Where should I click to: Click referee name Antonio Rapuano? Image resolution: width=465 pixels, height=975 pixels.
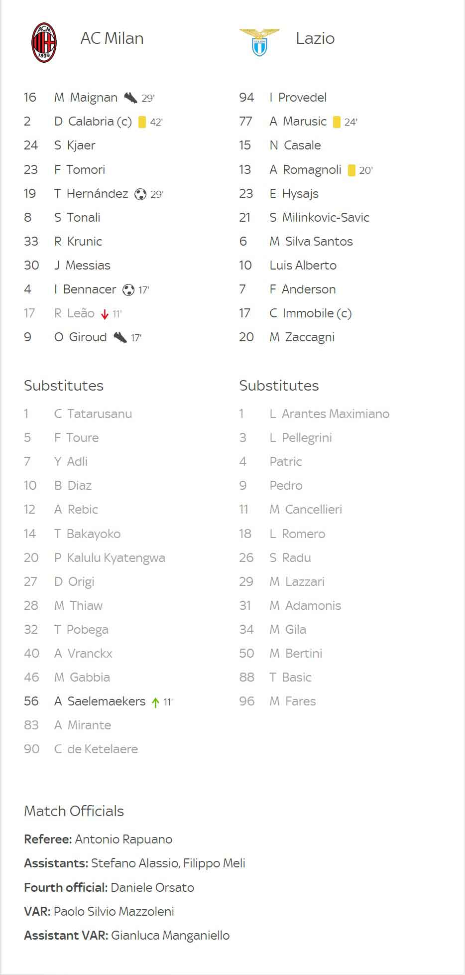tap(123, 839)
